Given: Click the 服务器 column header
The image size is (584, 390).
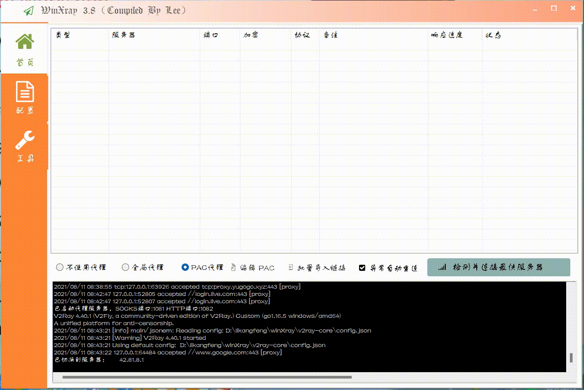Looking at the screenshot, I should (154, 35).
